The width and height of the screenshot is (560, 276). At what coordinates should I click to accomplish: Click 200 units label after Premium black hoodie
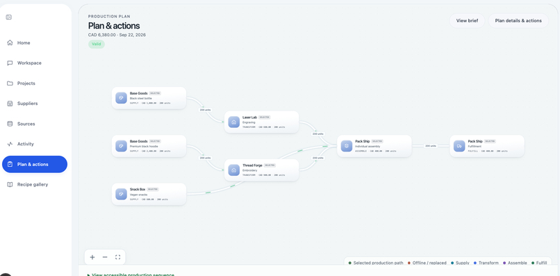point(206,158)
